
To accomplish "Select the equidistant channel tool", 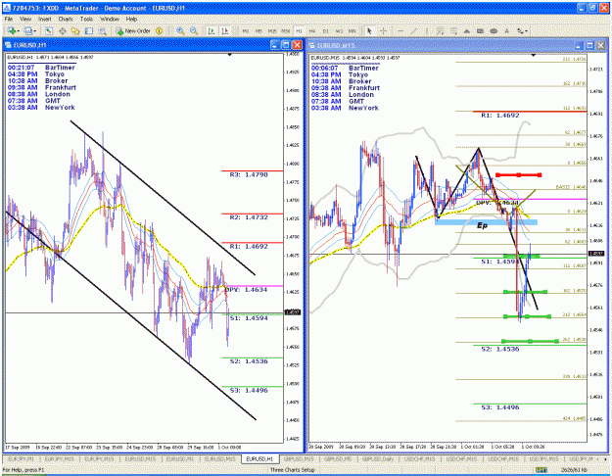I will 440,30.
